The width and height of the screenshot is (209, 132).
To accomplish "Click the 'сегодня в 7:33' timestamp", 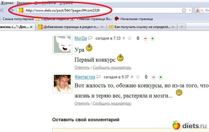I will [108, 38].
